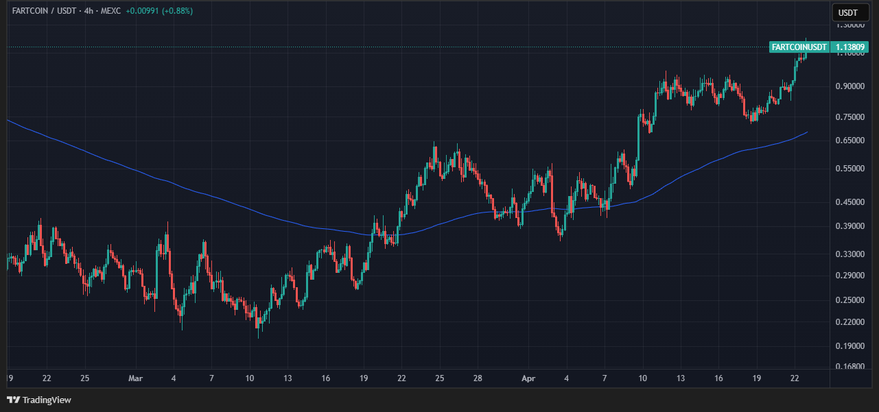Image resolution: width=879 pixels, height=412 pixels.
Task: Select the March 4 date label
Action: pos(174,378)
